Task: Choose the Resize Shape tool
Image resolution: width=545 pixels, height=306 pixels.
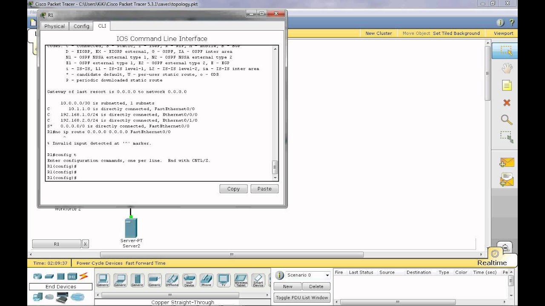Action: point(506,137)
